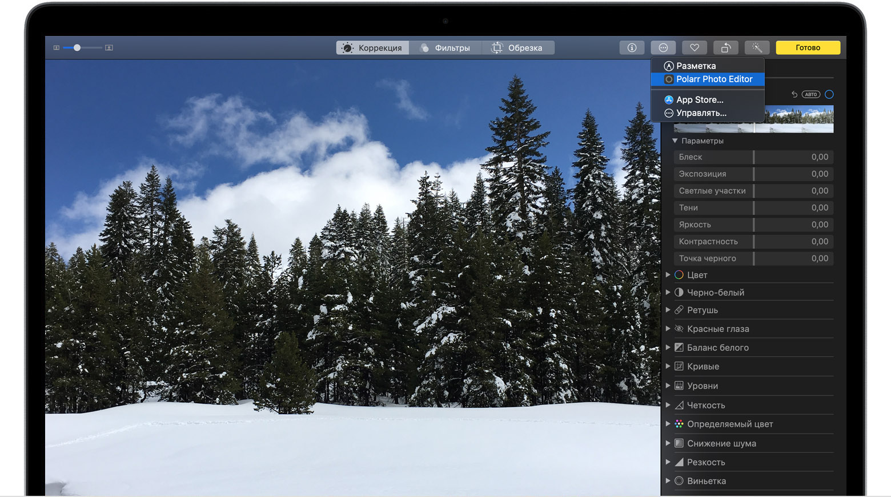The width and height of the screenshot is (891, 497).
Task: Click the Резкость sharpen icon
Action: pos(679,462)
